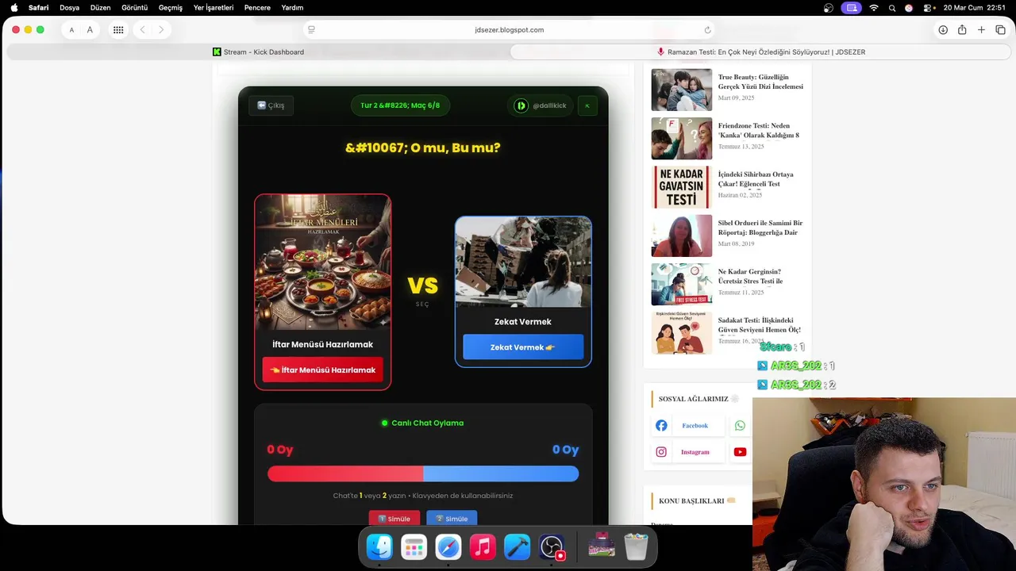This screenshot has height=571, width=1016.
Task: Vote with red İftar Menüsü Hazırlamak button
Action: click(x=322, y=370)
